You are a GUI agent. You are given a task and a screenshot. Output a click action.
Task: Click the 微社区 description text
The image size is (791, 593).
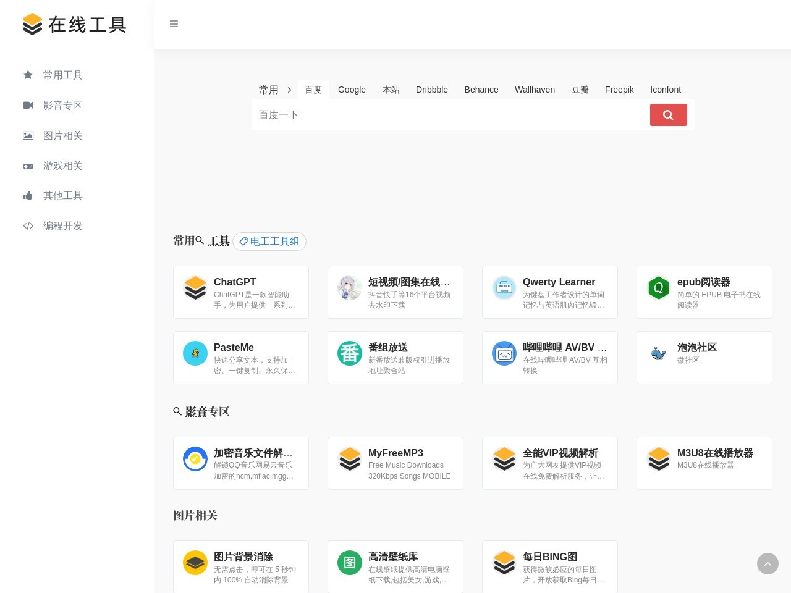(688, 360)
